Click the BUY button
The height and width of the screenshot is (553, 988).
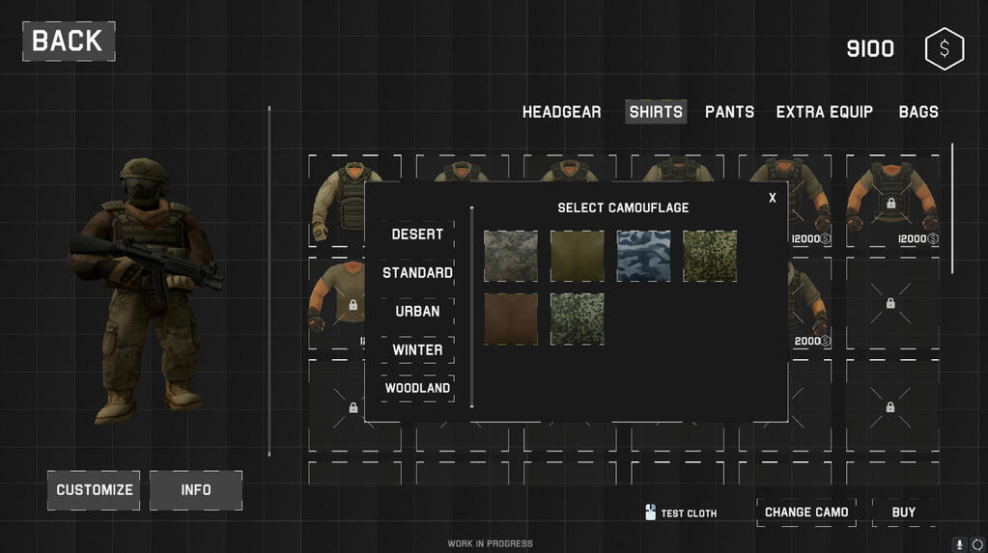click(x=904, y=512)
